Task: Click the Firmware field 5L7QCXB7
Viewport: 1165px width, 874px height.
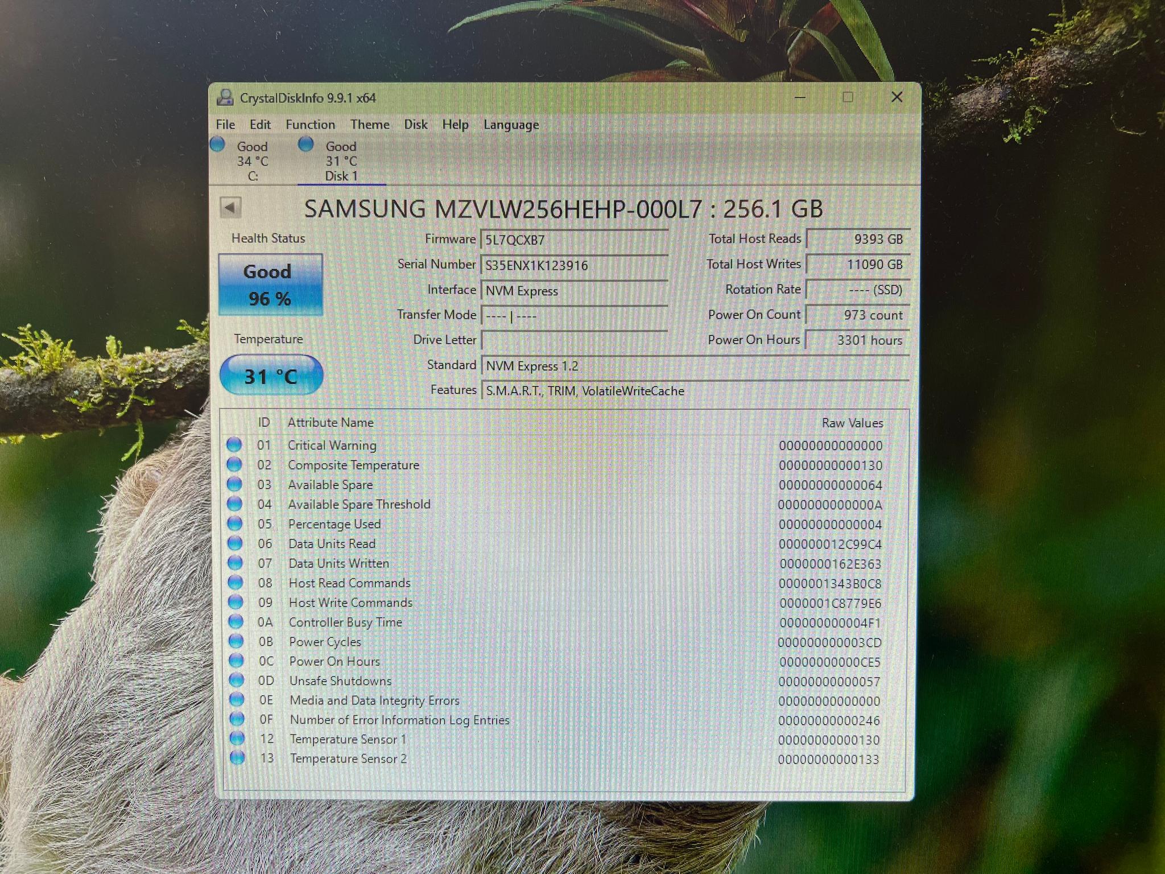Action: pyautogui.click(x=574, y=240)
